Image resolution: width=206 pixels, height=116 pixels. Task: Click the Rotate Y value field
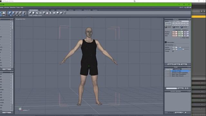(180, 34)
